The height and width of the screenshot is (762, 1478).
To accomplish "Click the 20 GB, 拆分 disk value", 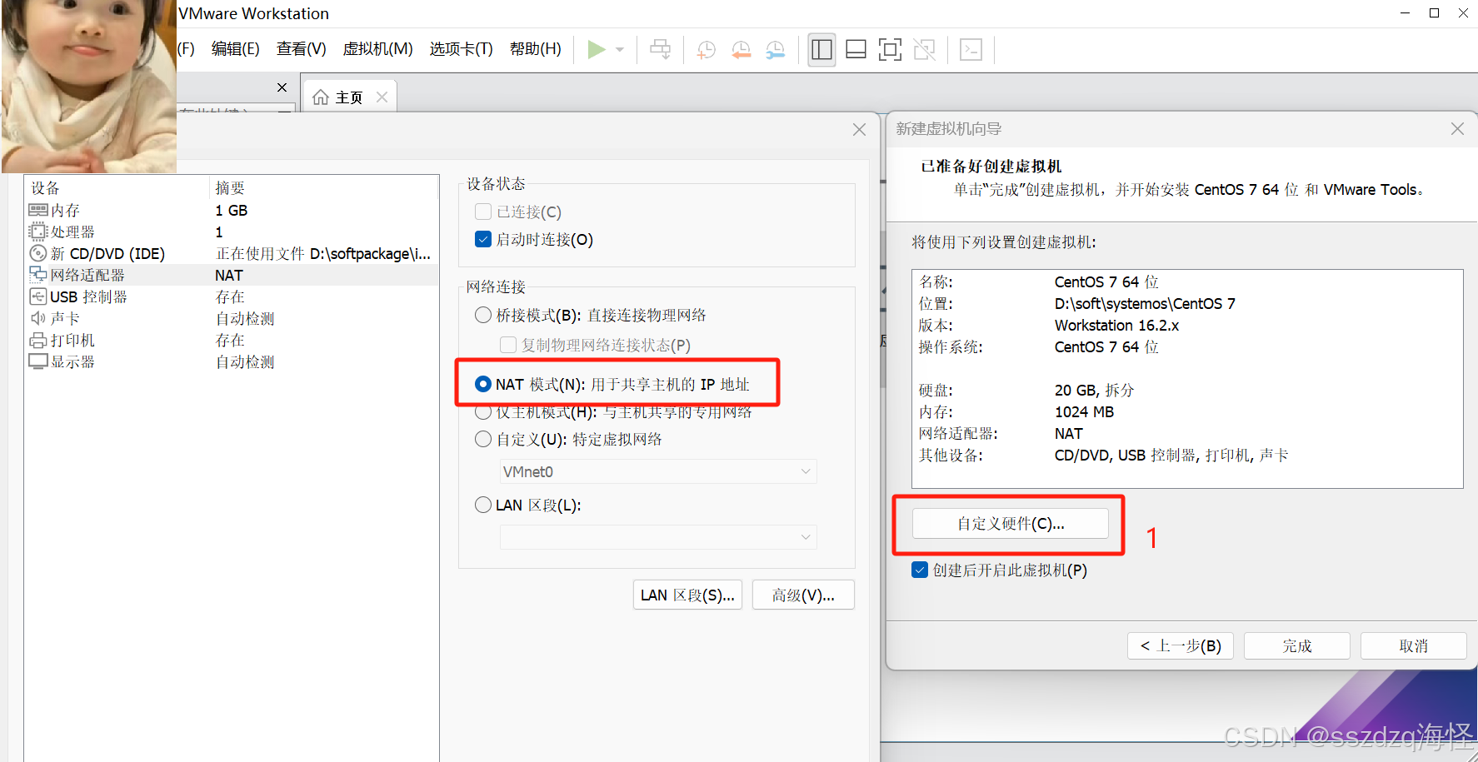I will click(1094, 391).
